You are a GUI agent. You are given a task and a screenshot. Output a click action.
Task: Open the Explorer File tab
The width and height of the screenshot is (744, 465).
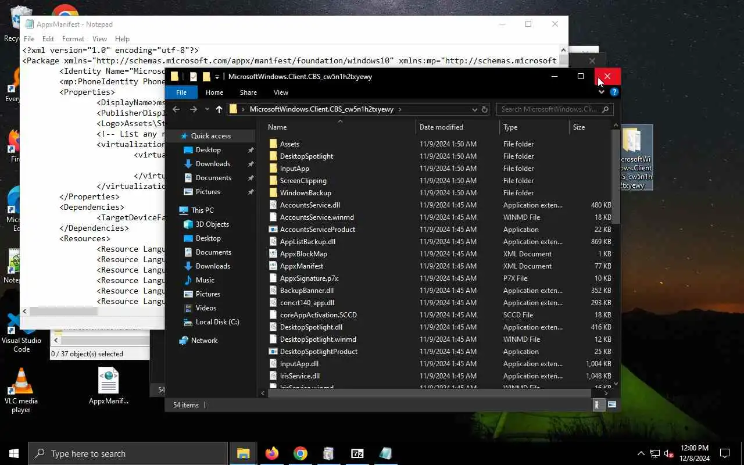[x=181, y=92]
